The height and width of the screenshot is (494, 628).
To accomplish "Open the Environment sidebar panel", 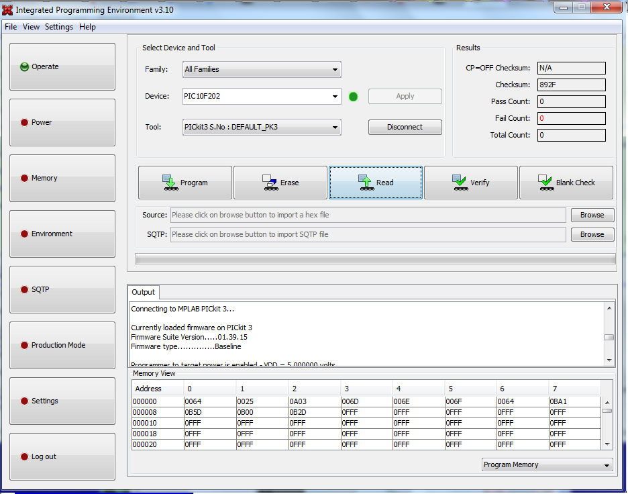I will pos(62,234).
